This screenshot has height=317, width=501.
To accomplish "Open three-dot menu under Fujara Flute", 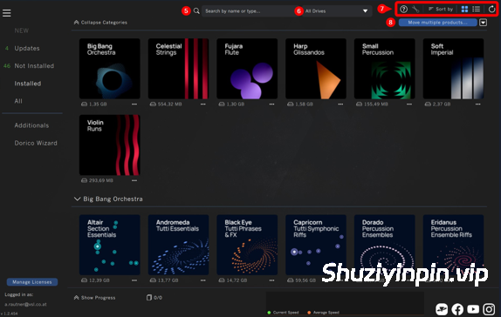I will pos(271,104).
